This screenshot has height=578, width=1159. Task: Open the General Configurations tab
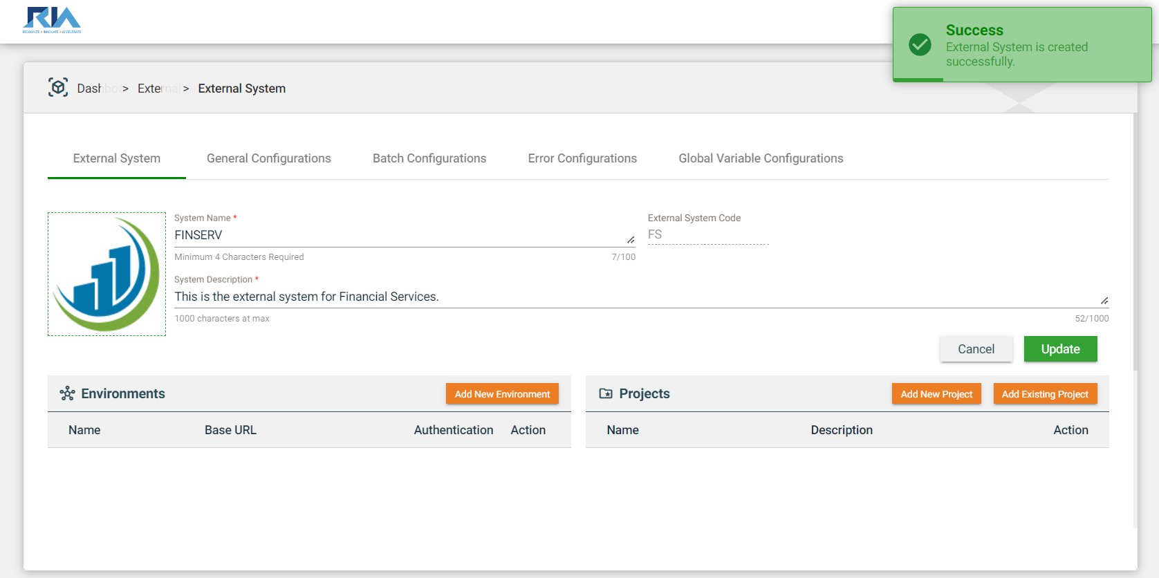click(x=268, y=158)
